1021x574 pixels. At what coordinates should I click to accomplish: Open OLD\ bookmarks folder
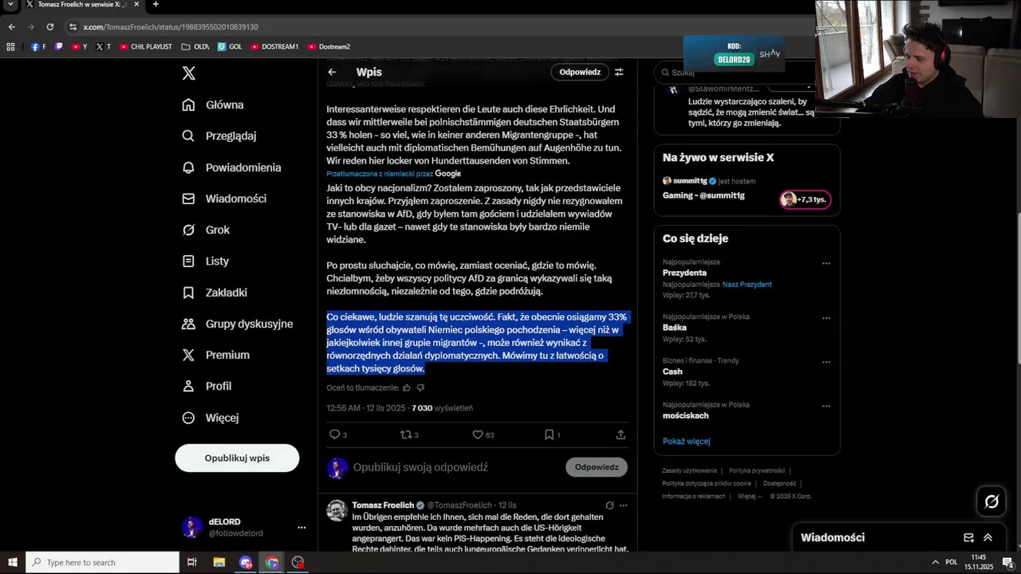[x=195, y=46]
